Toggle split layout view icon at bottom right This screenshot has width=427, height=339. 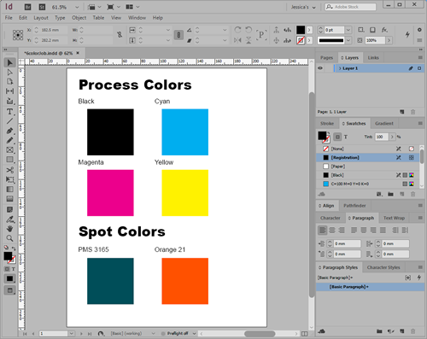pyautogui.click(x=304, y=334)
